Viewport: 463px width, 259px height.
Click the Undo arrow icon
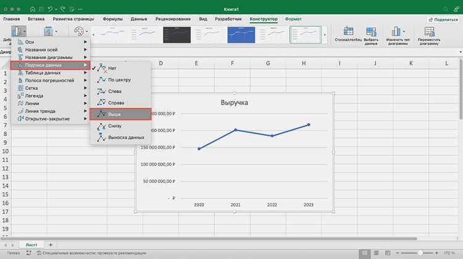pos(50,9)
